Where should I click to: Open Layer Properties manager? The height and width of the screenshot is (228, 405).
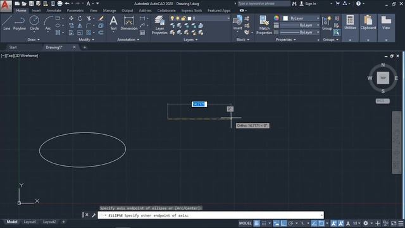[159, 25]
